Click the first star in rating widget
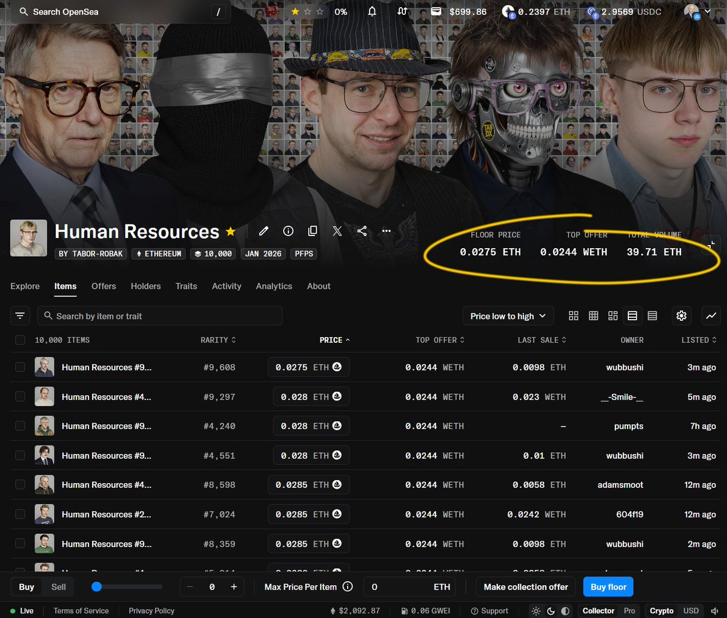 pyautogui.click(x=295, y=12)
